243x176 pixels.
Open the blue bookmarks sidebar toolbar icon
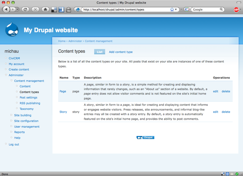(61, 10)
